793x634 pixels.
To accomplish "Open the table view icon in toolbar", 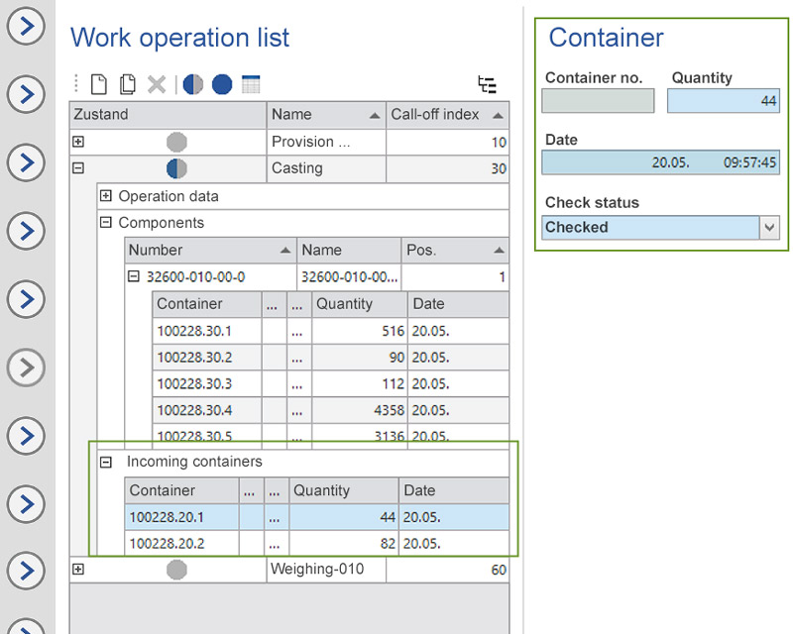I will [250, 84].
